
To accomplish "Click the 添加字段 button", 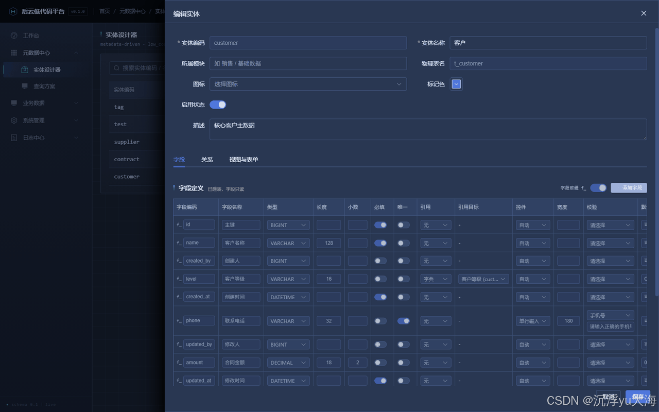I will coord(629,188).
